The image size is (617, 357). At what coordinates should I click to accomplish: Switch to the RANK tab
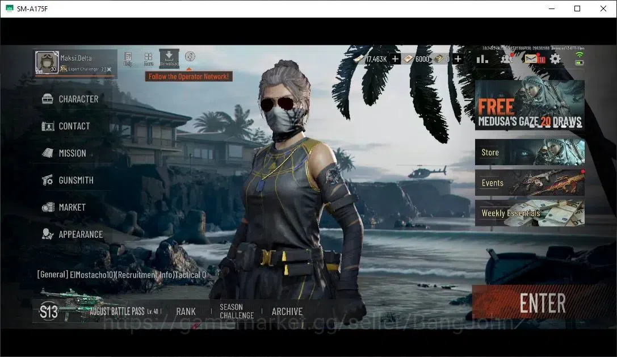(186, 312)
